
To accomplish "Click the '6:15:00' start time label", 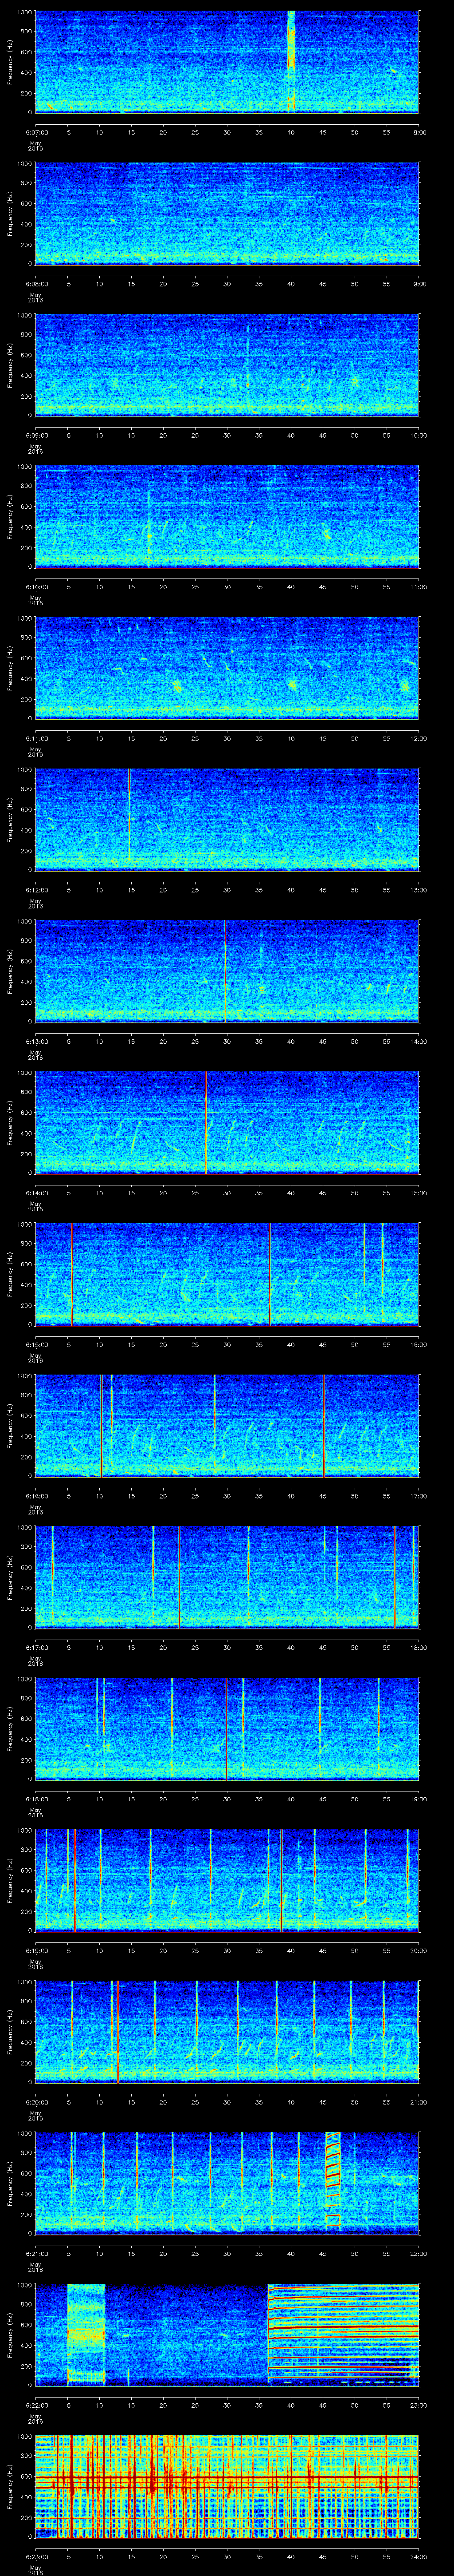I will (37, 1345).
